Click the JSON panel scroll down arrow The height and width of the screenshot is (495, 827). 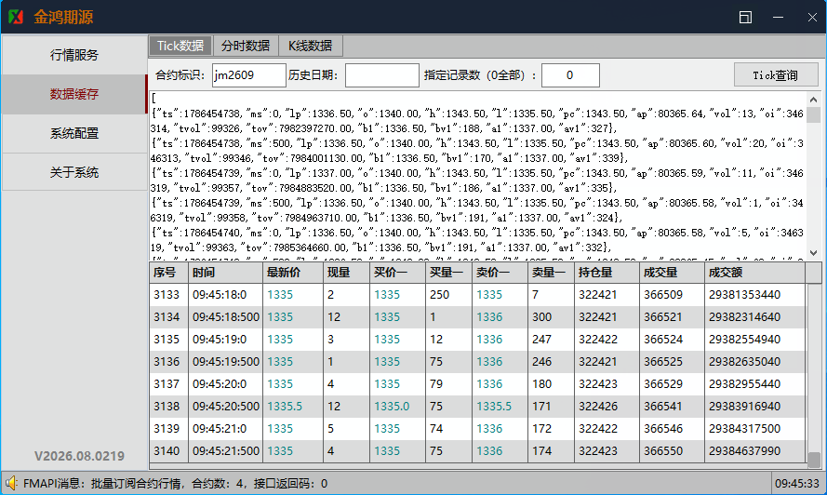point(813,253)
